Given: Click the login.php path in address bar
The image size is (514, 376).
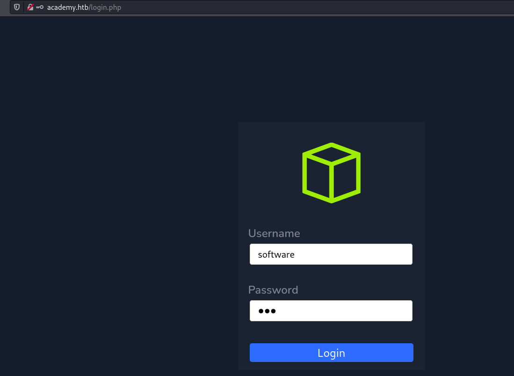Looking at the screenshot, I should (106, 7).
